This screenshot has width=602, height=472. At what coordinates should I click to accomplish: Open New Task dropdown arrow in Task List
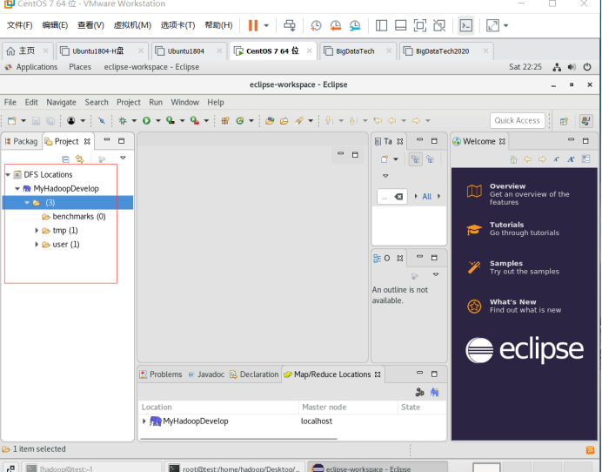(x=396, y=159)
